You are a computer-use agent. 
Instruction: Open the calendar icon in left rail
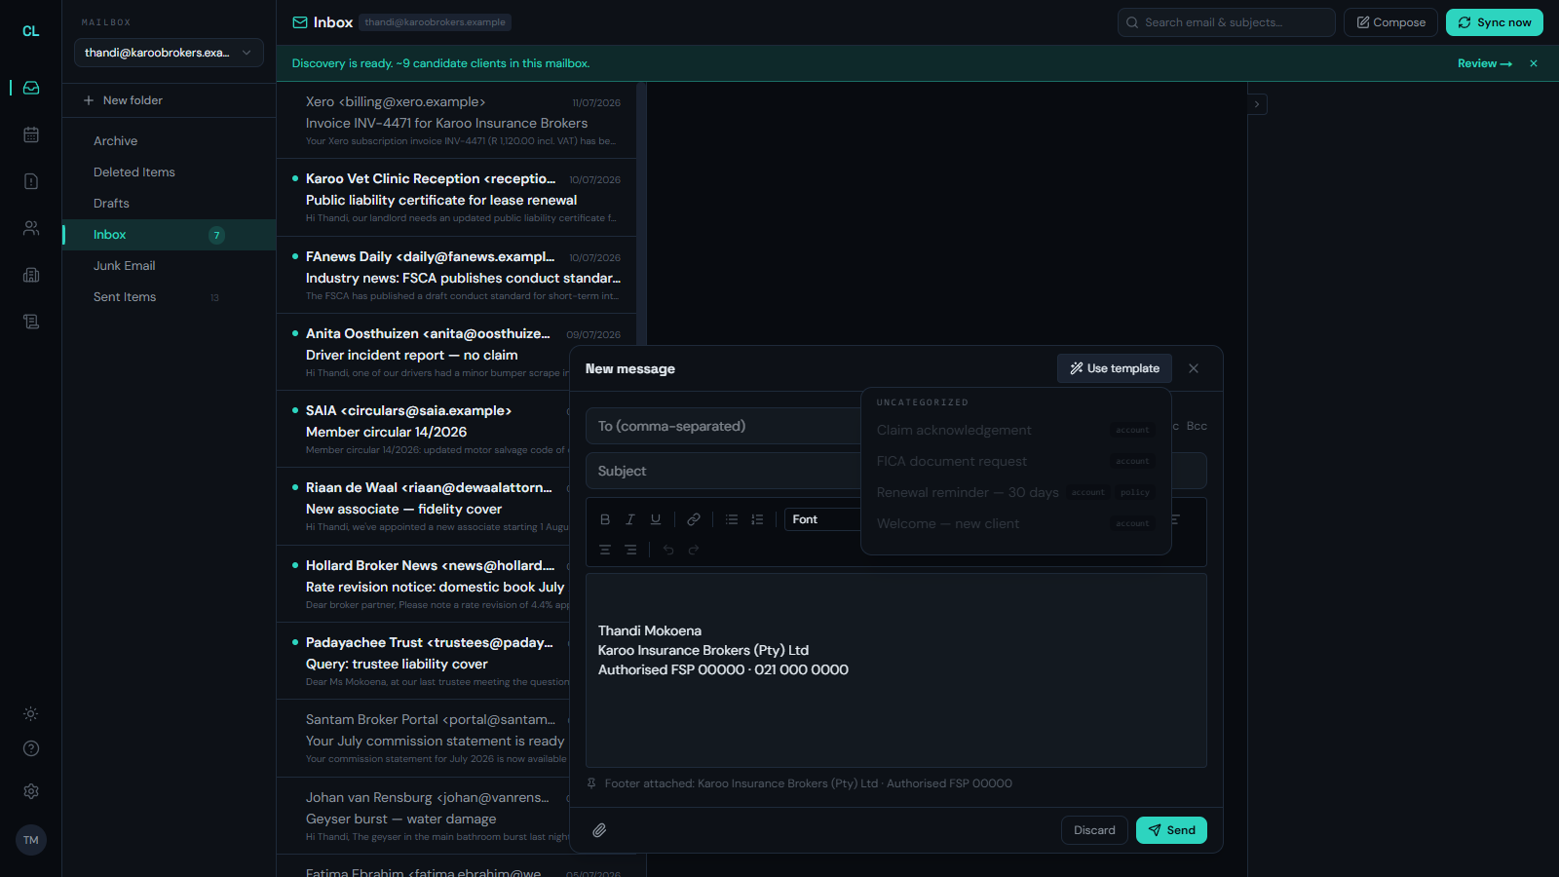click(31, 134)
